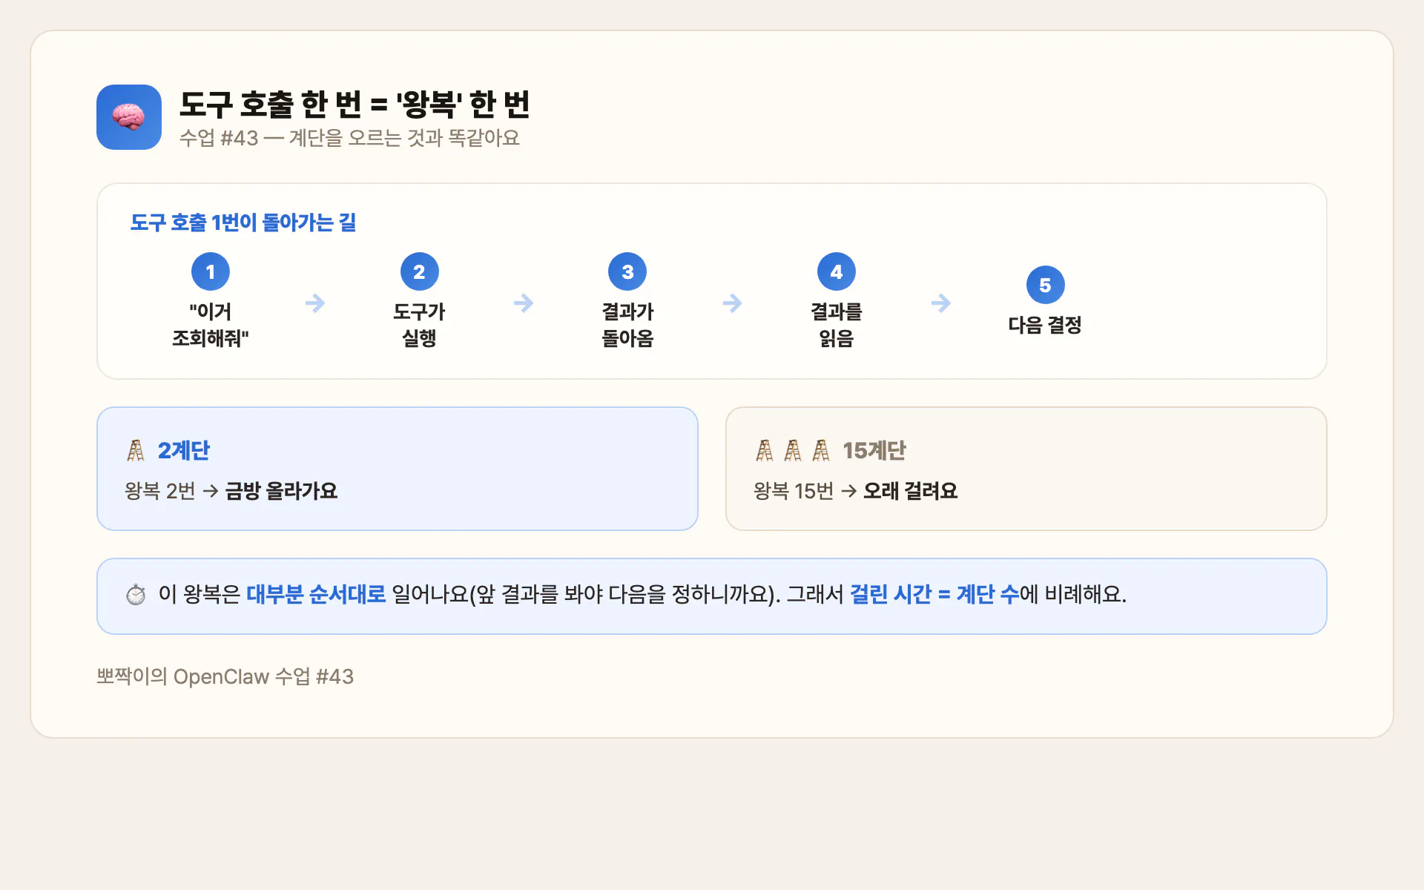Click the step 5 number circle
This screenshot has height=890, width=1424.
point(1045,285)
